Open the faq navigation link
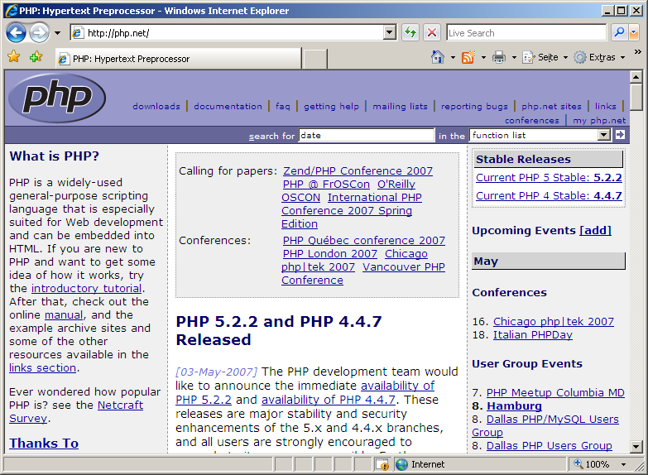Image resolution: width=648 pixels, height=475 pixels. click(283, 106)
